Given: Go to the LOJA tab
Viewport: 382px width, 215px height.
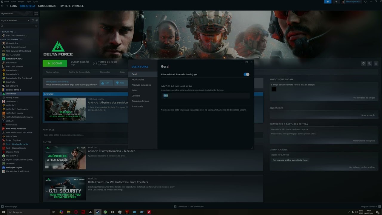Looking at the screenshot, I should (x=13, y=6).
